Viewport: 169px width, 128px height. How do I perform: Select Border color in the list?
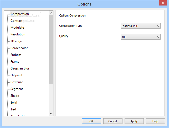(19, 48)
